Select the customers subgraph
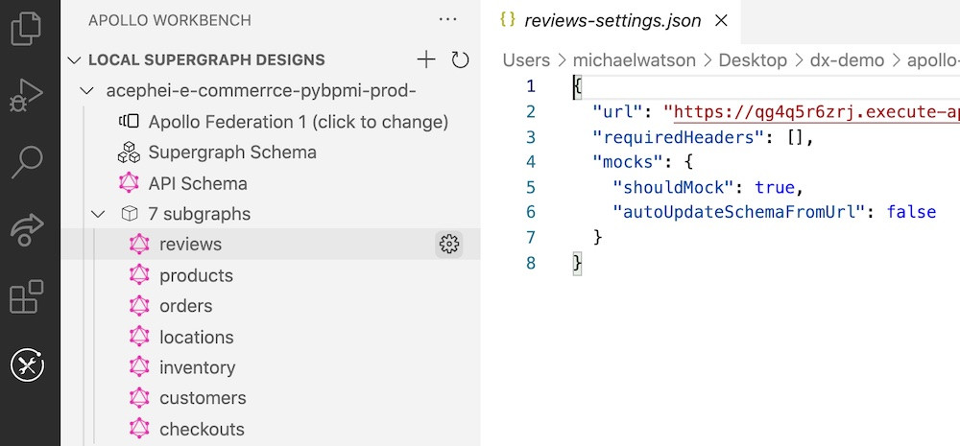960x446 pixels. tap(203, 398)
